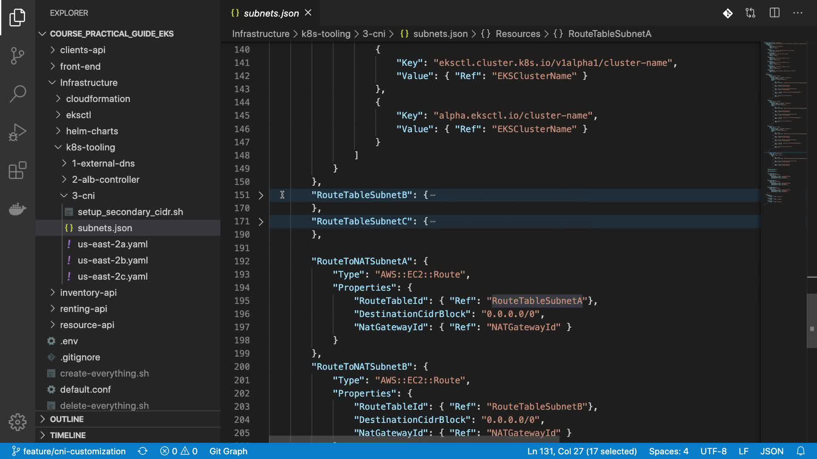The height and width of the screenshot is (459, 817).
Task: Click Synchronize Changes icon in status bar
Action: (x=143, y=451)
